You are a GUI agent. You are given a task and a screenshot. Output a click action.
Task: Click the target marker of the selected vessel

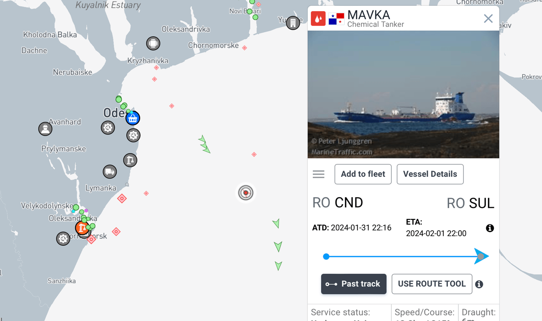tap(246, 193)
